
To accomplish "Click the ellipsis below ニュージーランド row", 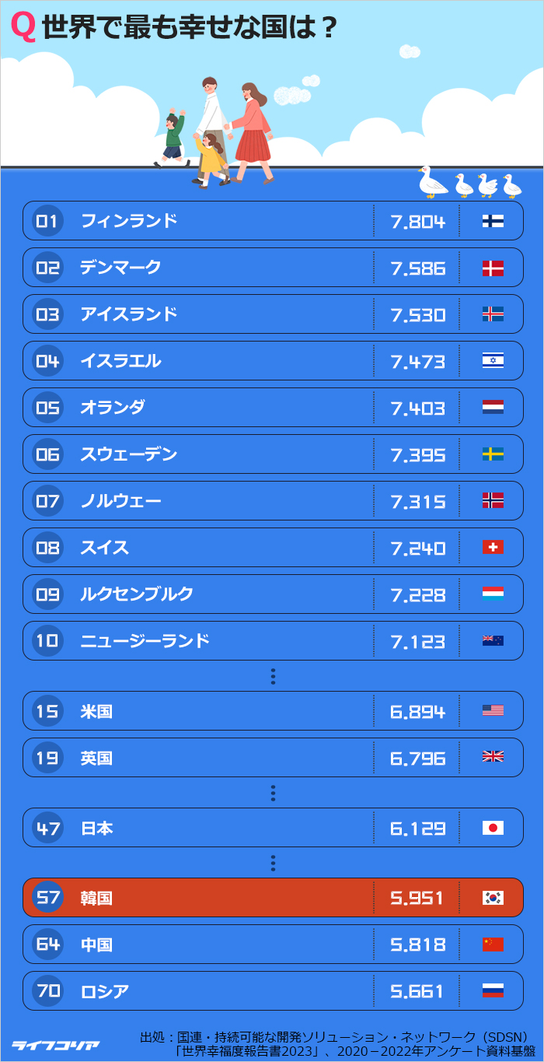I will [x=273, y=676].
